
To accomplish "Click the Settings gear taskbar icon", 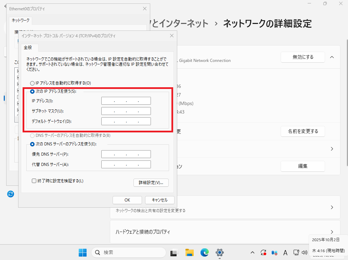I will pos(219,252).
